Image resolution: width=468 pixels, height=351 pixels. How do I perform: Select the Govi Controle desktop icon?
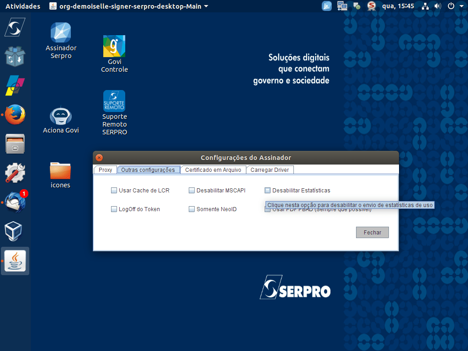pos(114,54)
